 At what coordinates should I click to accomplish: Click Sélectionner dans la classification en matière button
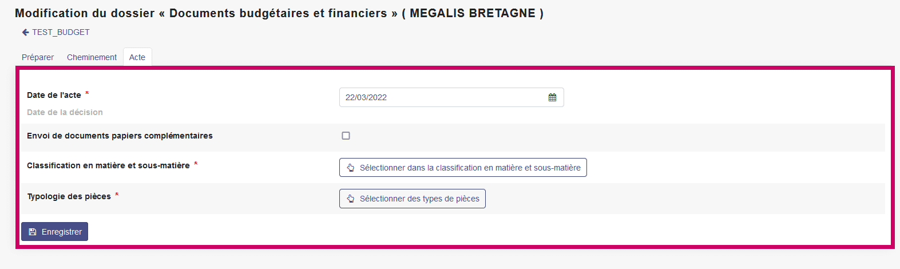tap(463, 168)
